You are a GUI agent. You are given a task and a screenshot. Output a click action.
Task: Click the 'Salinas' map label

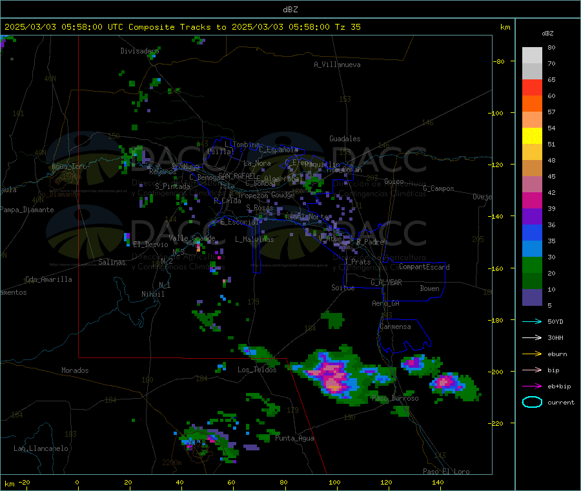112,262
